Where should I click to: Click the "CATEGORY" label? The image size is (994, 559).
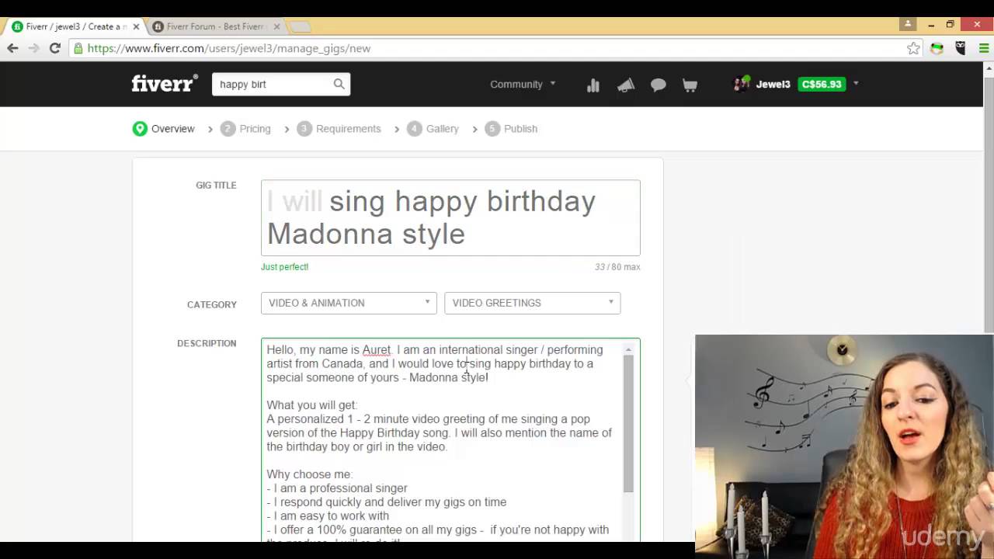click(212, 305)
